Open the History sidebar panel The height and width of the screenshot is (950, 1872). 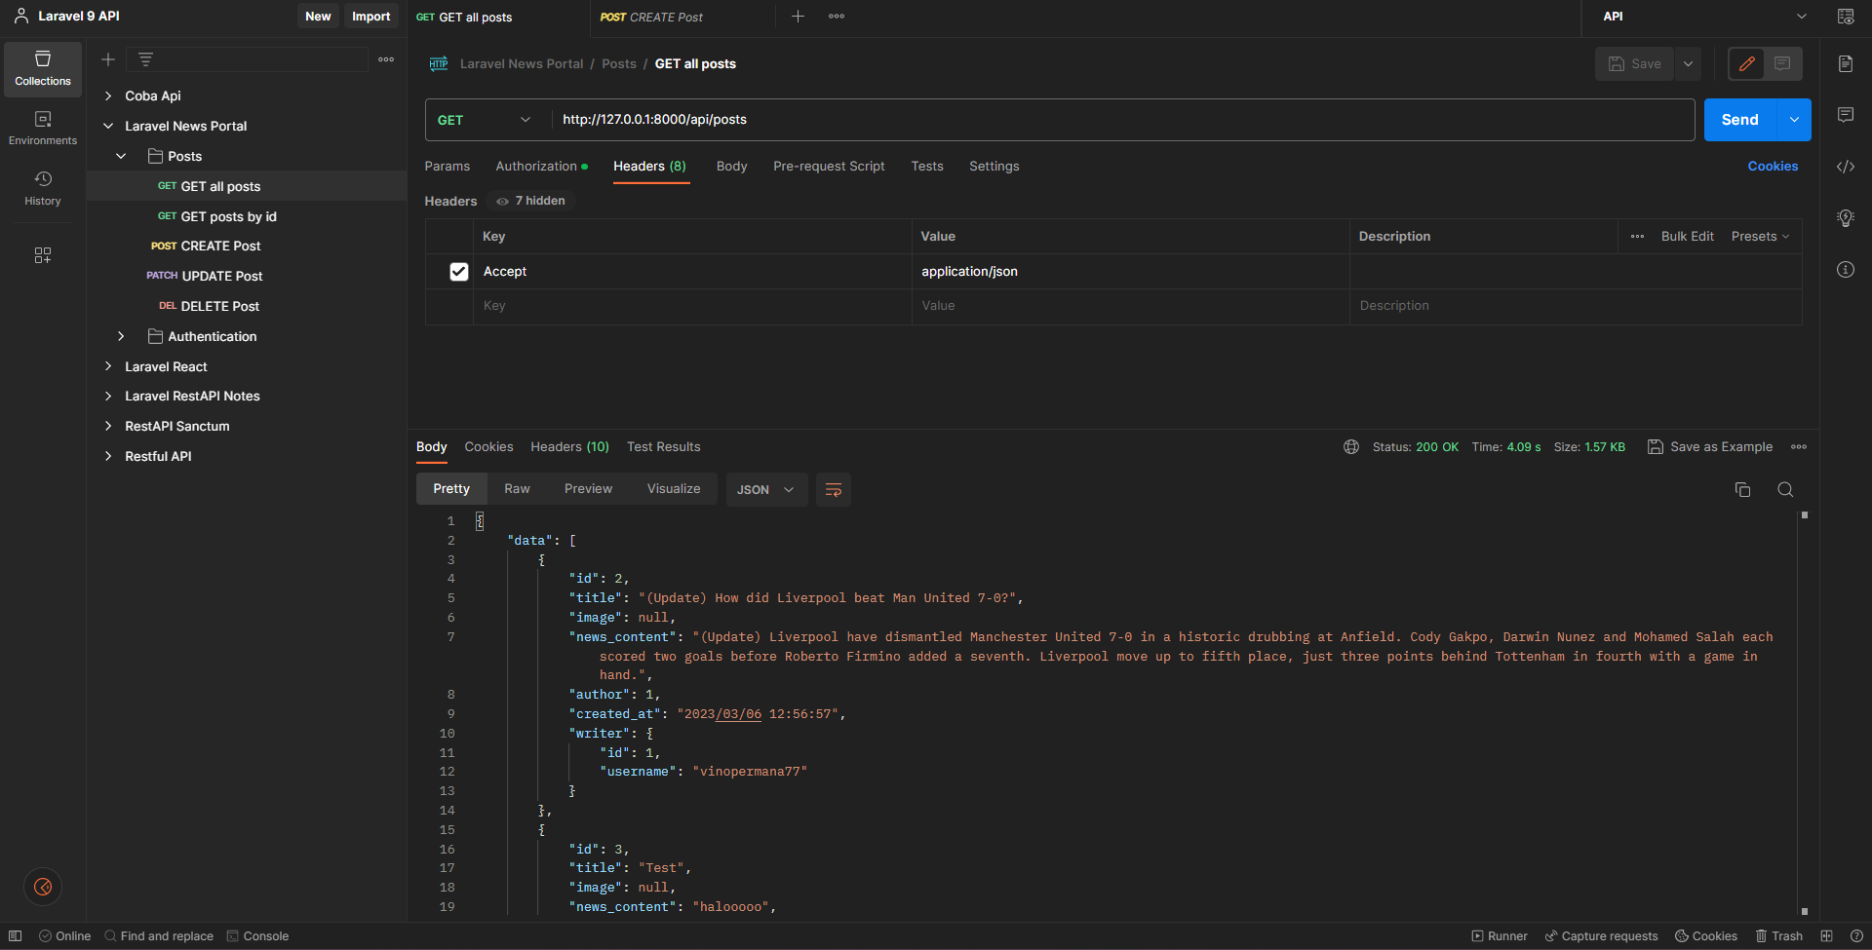pos(43,188)
